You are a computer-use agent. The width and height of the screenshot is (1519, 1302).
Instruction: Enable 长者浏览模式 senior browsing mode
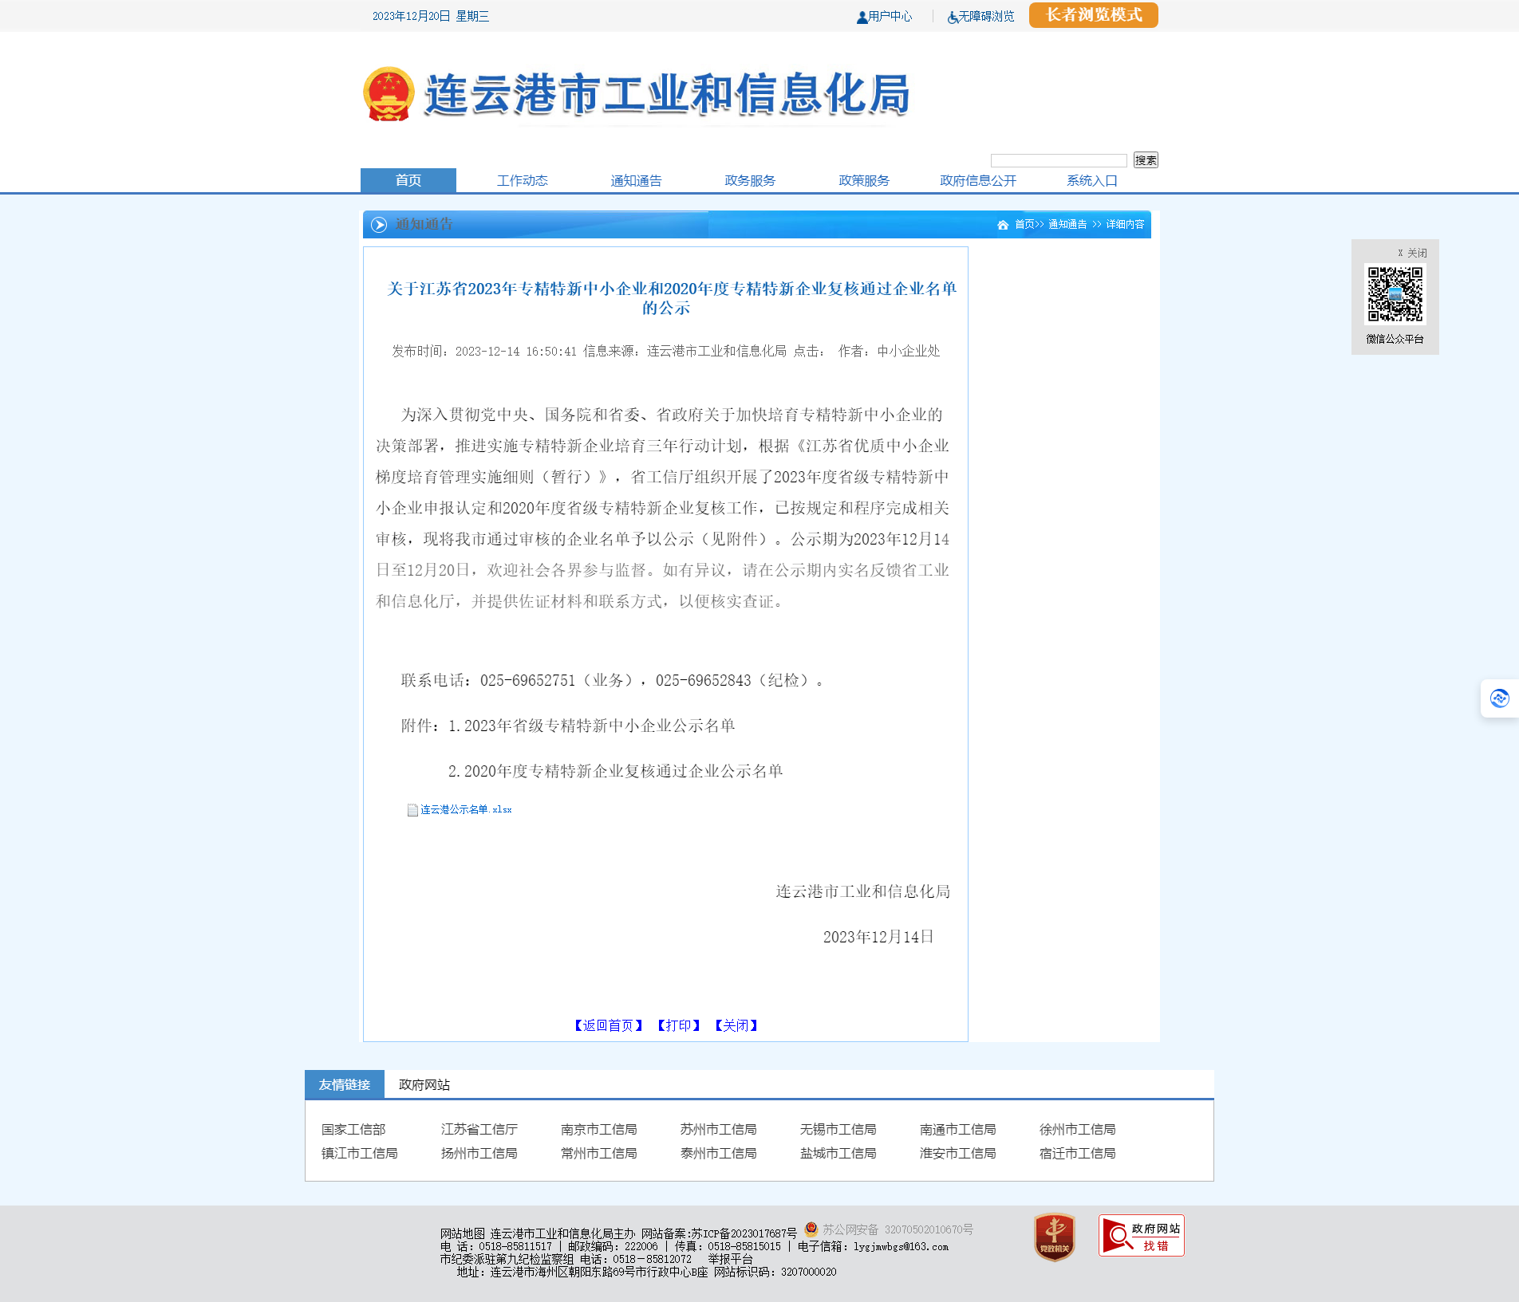(x=1093, y=15)
